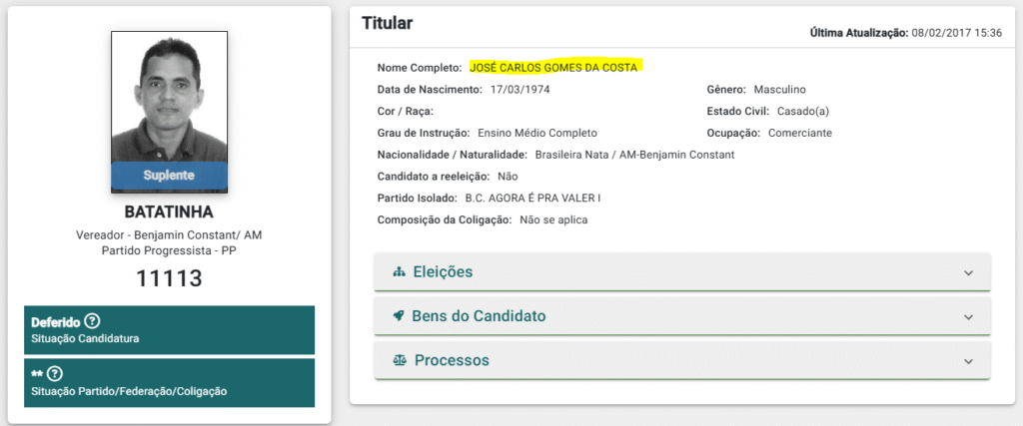The height and width of the screenshot is (426, 1023).
Task: Click the BATATINHA candidate name
Action: click(169, 213)
